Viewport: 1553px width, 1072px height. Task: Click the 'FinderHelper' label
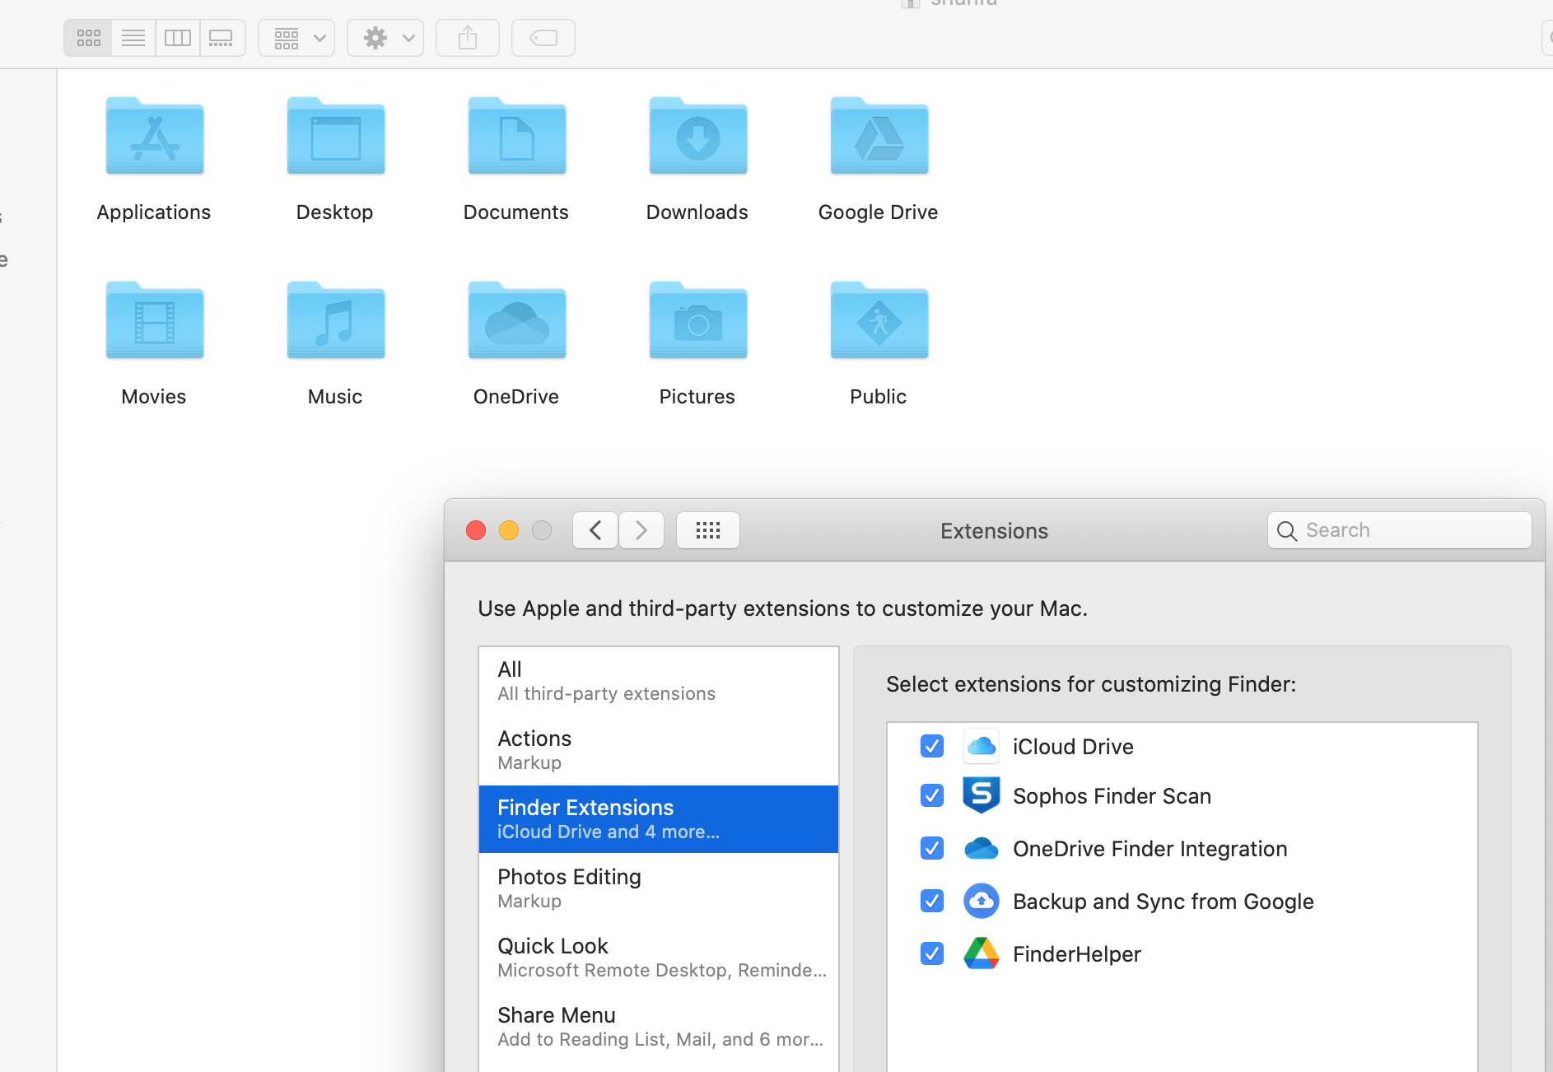1077,954
